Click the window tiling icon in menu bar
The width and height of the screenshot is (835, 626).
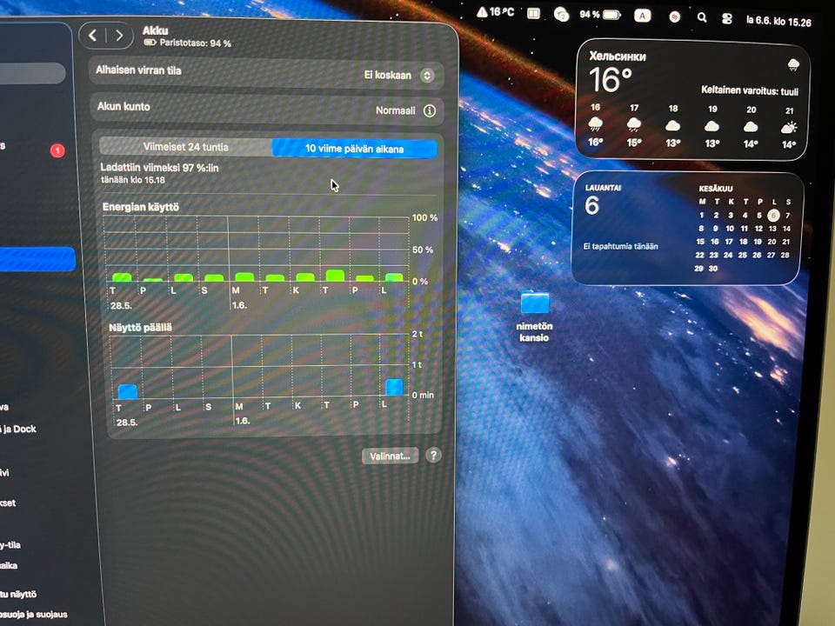click(x=533, y=13)
